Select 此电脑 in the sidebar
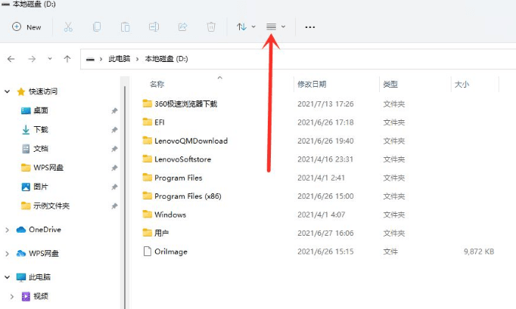The image size is (516, 309). 39,277
